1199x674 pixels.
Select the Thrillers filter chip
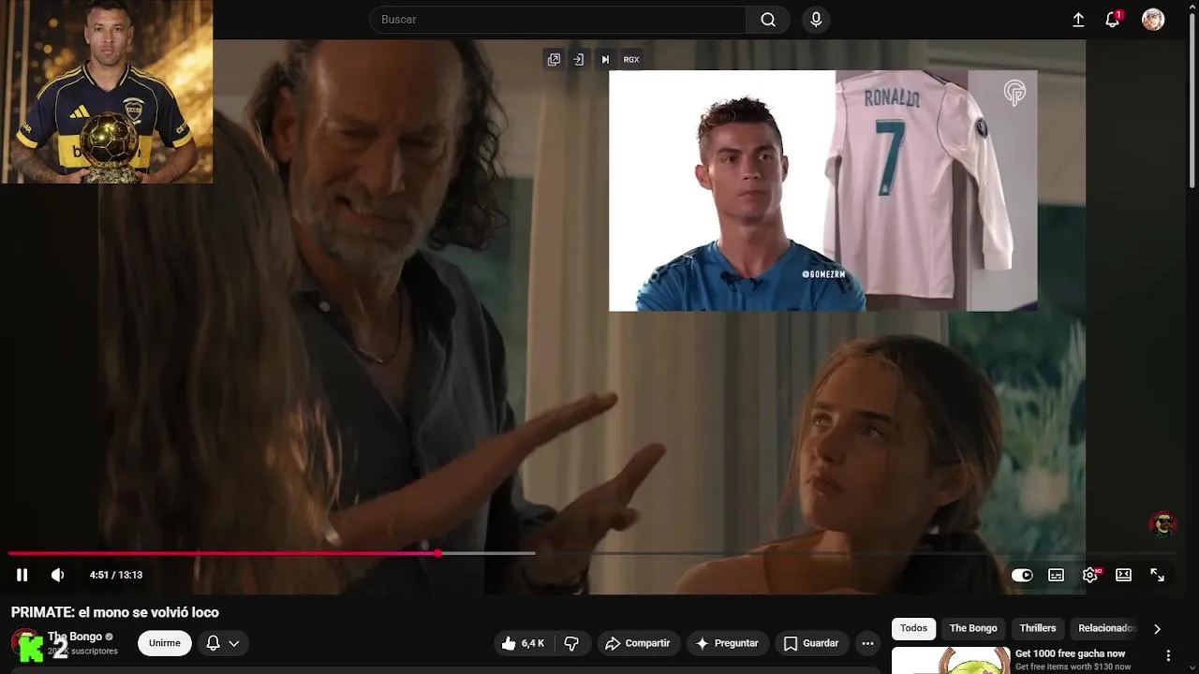(x=1038, y=628)
